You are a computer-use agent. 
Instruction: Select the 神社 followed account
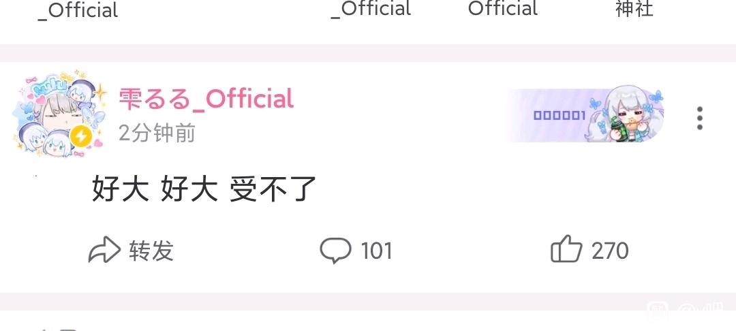(634, 8)
